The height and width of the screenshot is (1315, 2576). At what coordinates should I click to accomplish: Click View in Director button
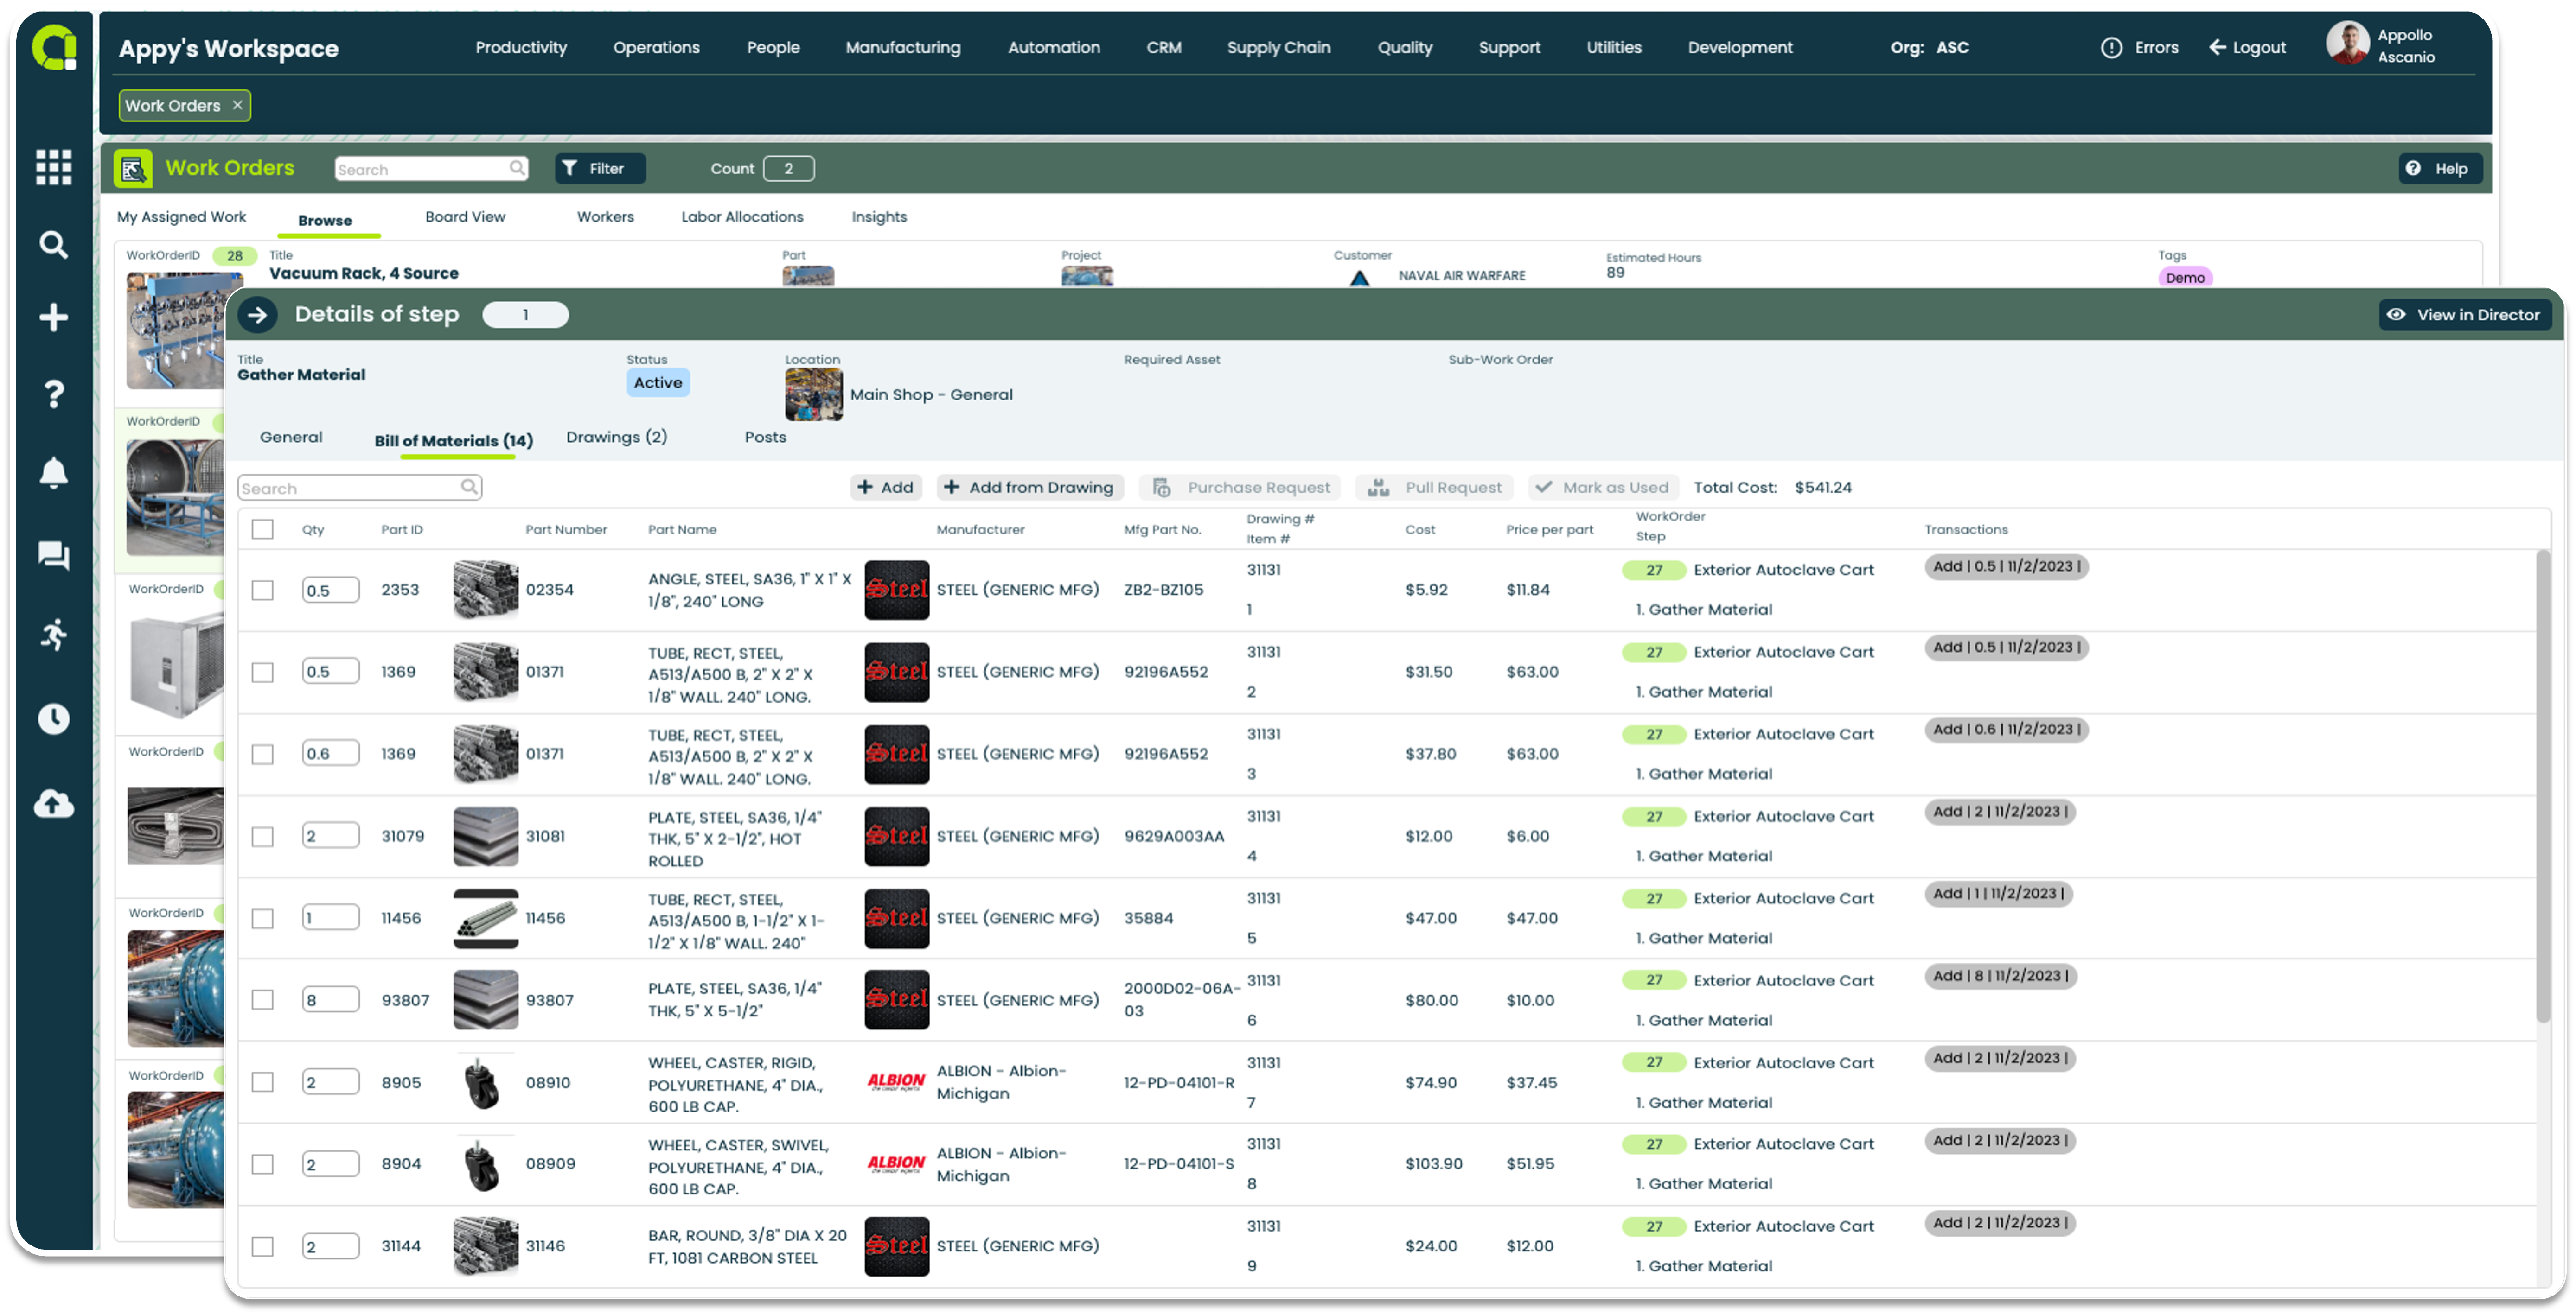click(2465, 315)
